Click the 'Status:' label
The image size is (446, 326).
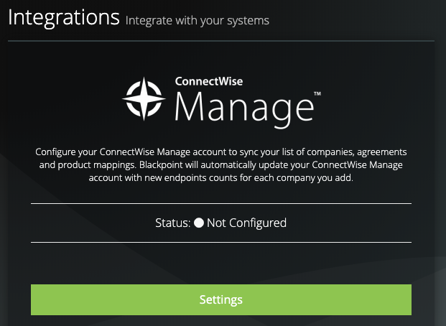[x=172, y=223]
